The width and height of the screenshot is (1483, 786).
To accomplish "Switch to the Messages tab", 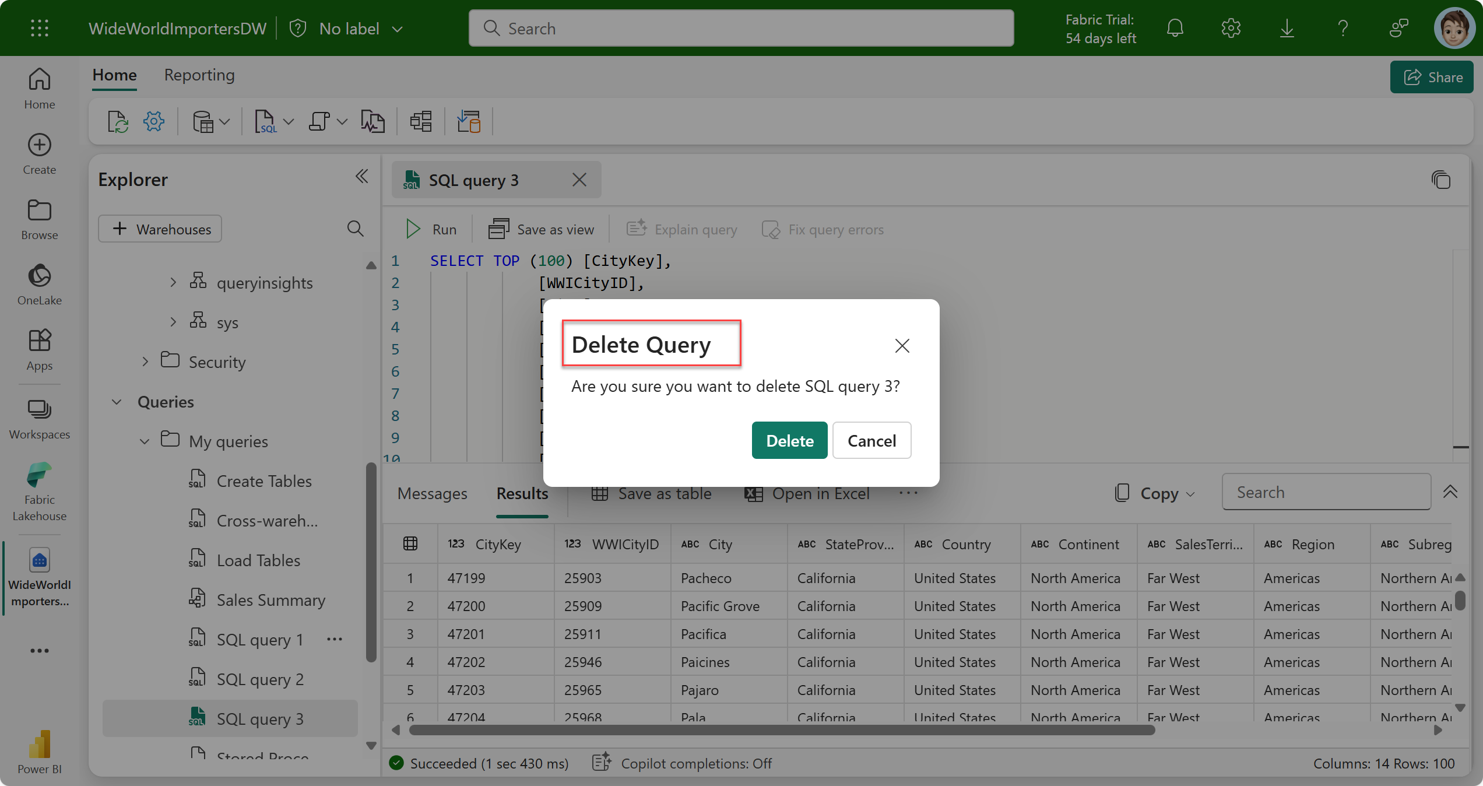I will click(432, 493).
